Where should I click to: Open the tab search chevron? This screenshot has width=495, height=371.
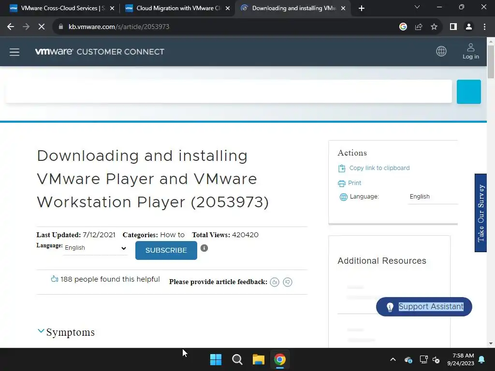click(417, 7)
